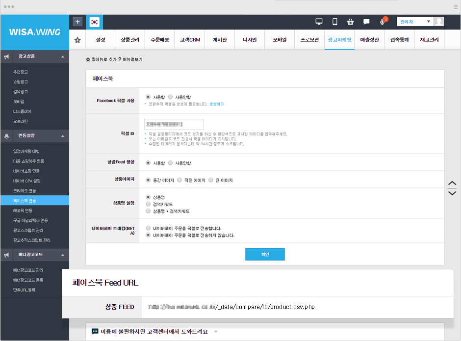Viewport: 461px width, 341px height.
Task: Open the 모바일 menu tab
Action: 280,40
